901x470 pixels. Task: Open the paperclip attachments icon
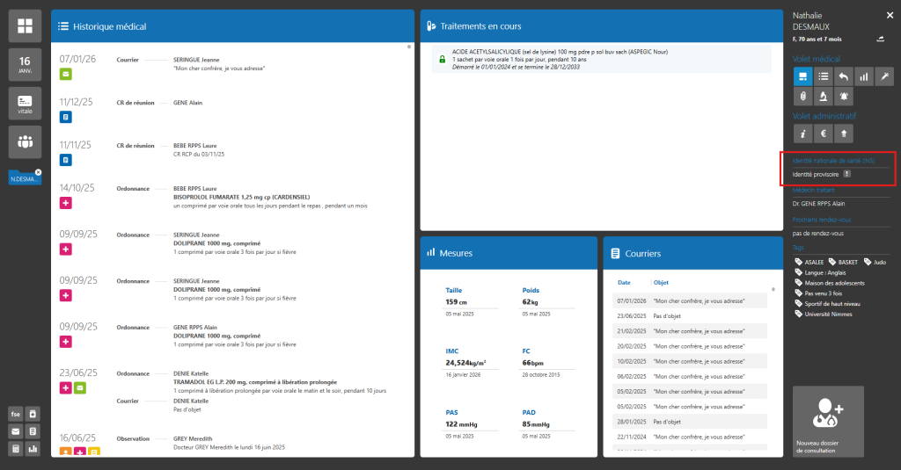(802, 96)
